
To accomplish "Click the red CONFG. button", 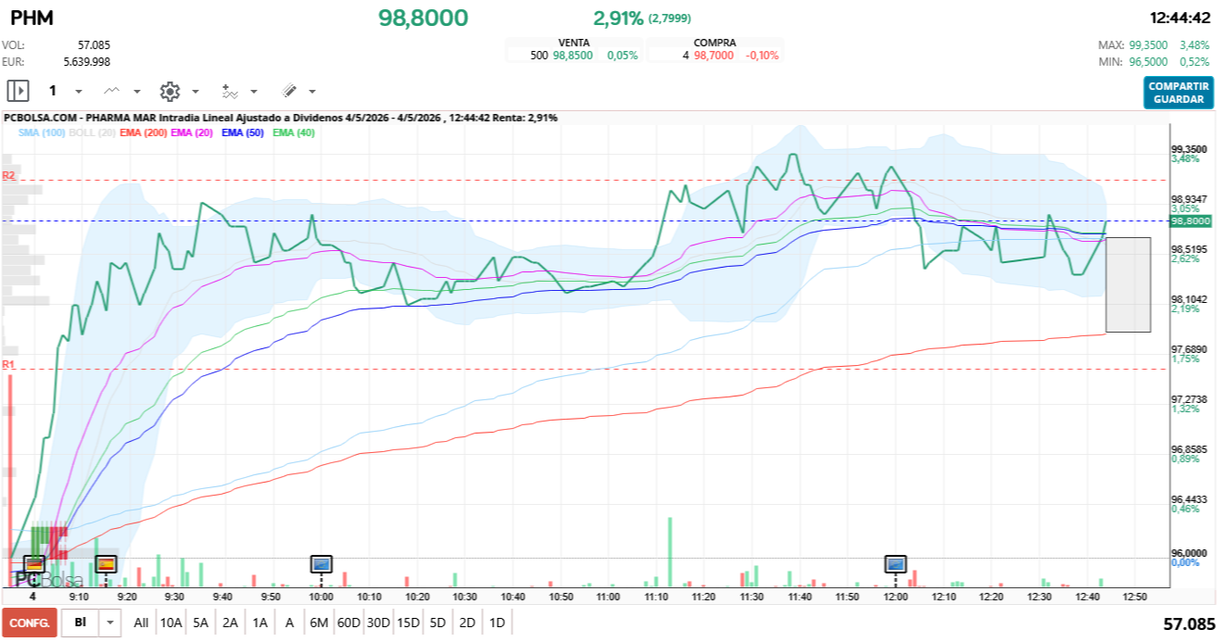I will (x=30, y=623).
